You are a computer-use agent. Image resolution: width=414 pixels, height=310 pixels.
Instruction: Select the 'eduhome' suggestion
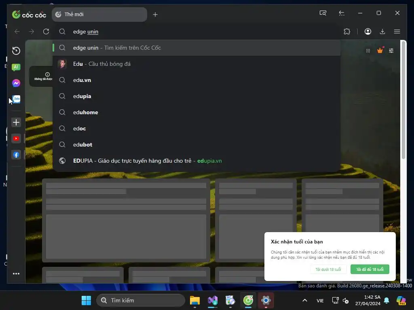(196, 112)
